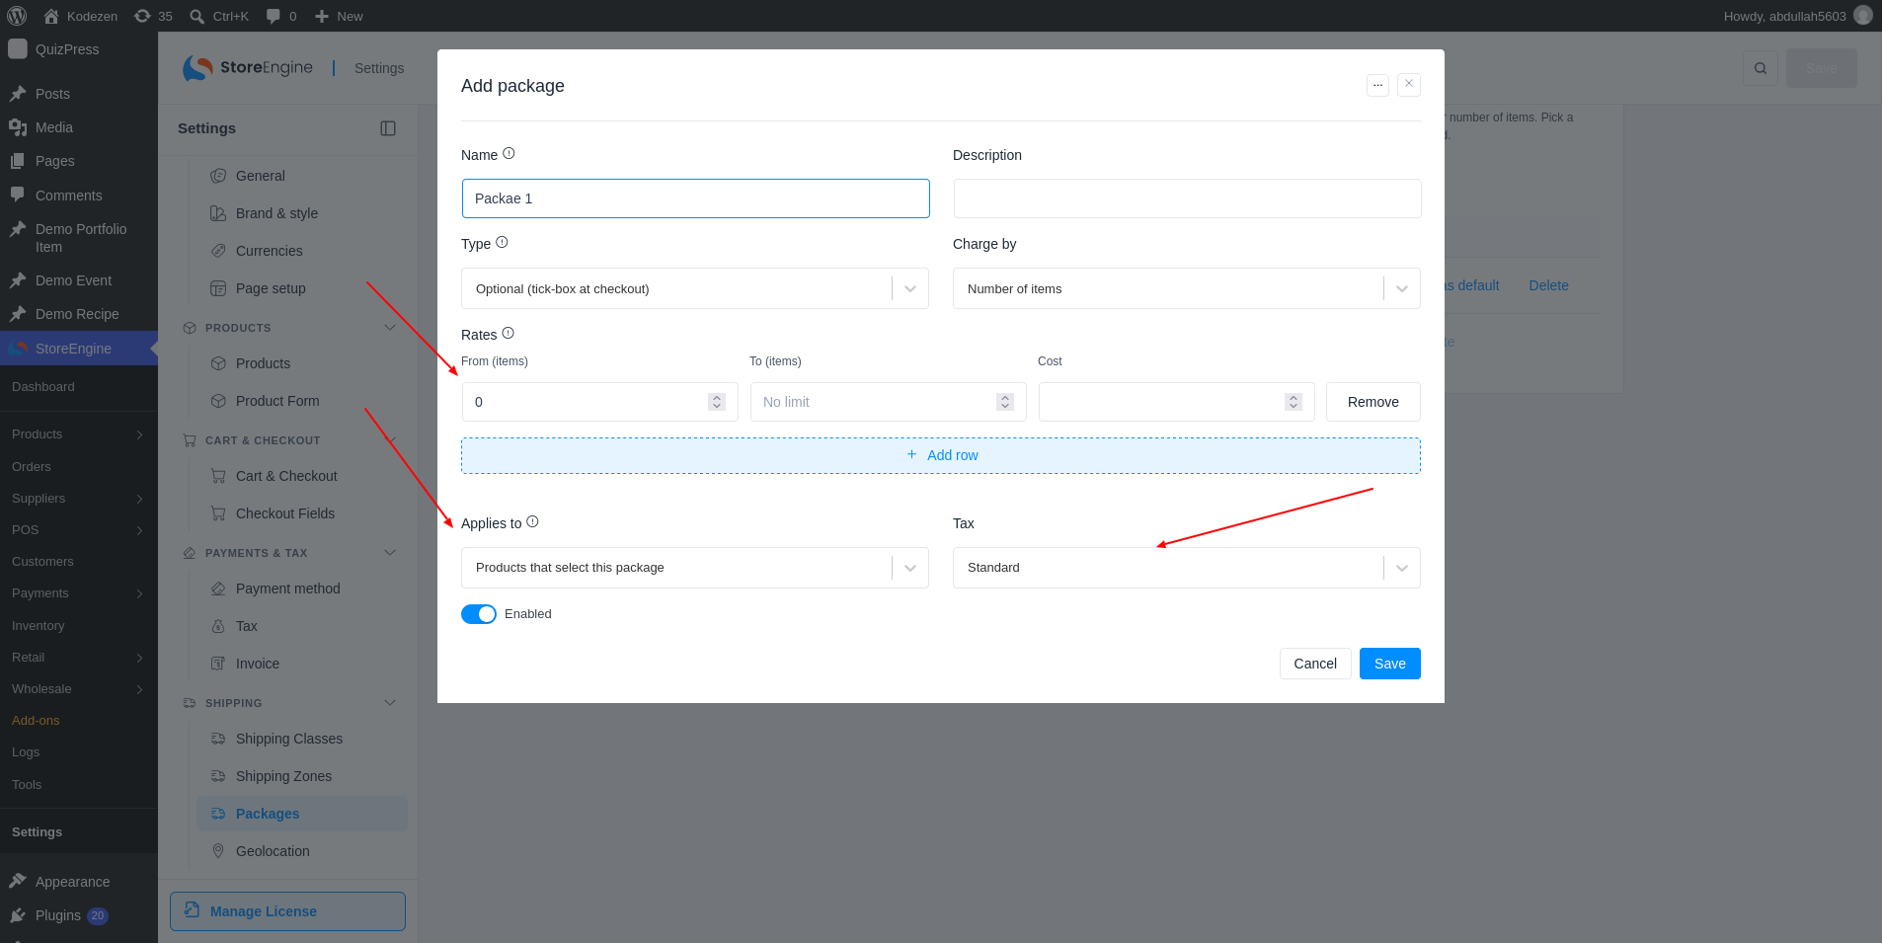
Task: Click the Save button in dialog
Action: pos(1390,664)
